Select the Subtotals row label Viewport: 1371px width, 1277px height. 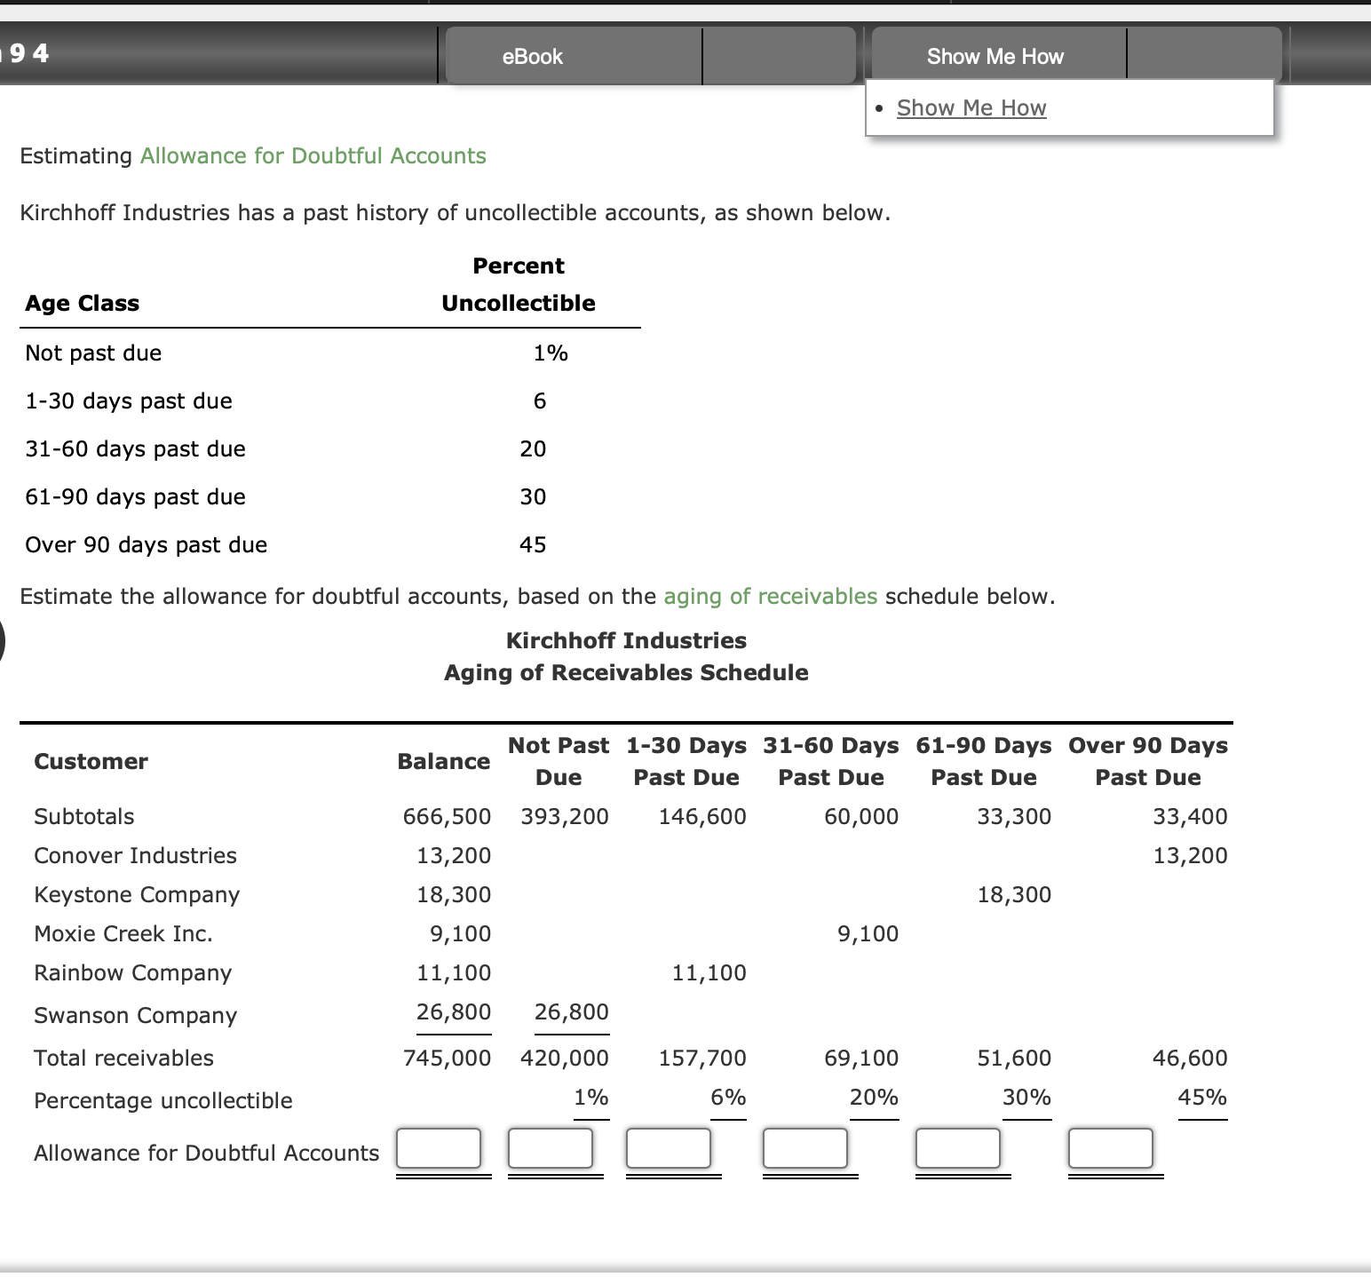(83, 816)
